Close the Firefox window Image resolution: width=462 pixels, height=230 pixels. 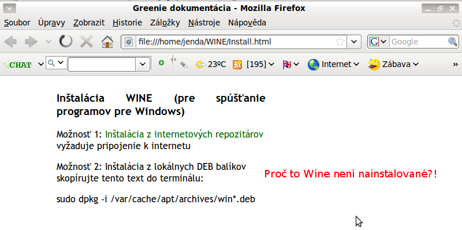pyautogui.click(x=453, y=9)
